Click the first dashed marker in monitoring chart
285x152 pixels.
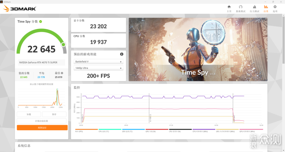coord(149,108)
